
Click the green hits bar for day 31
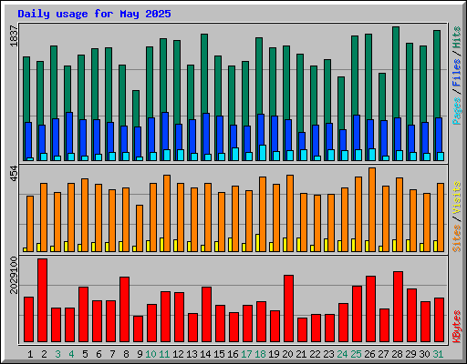pos(437,74)
